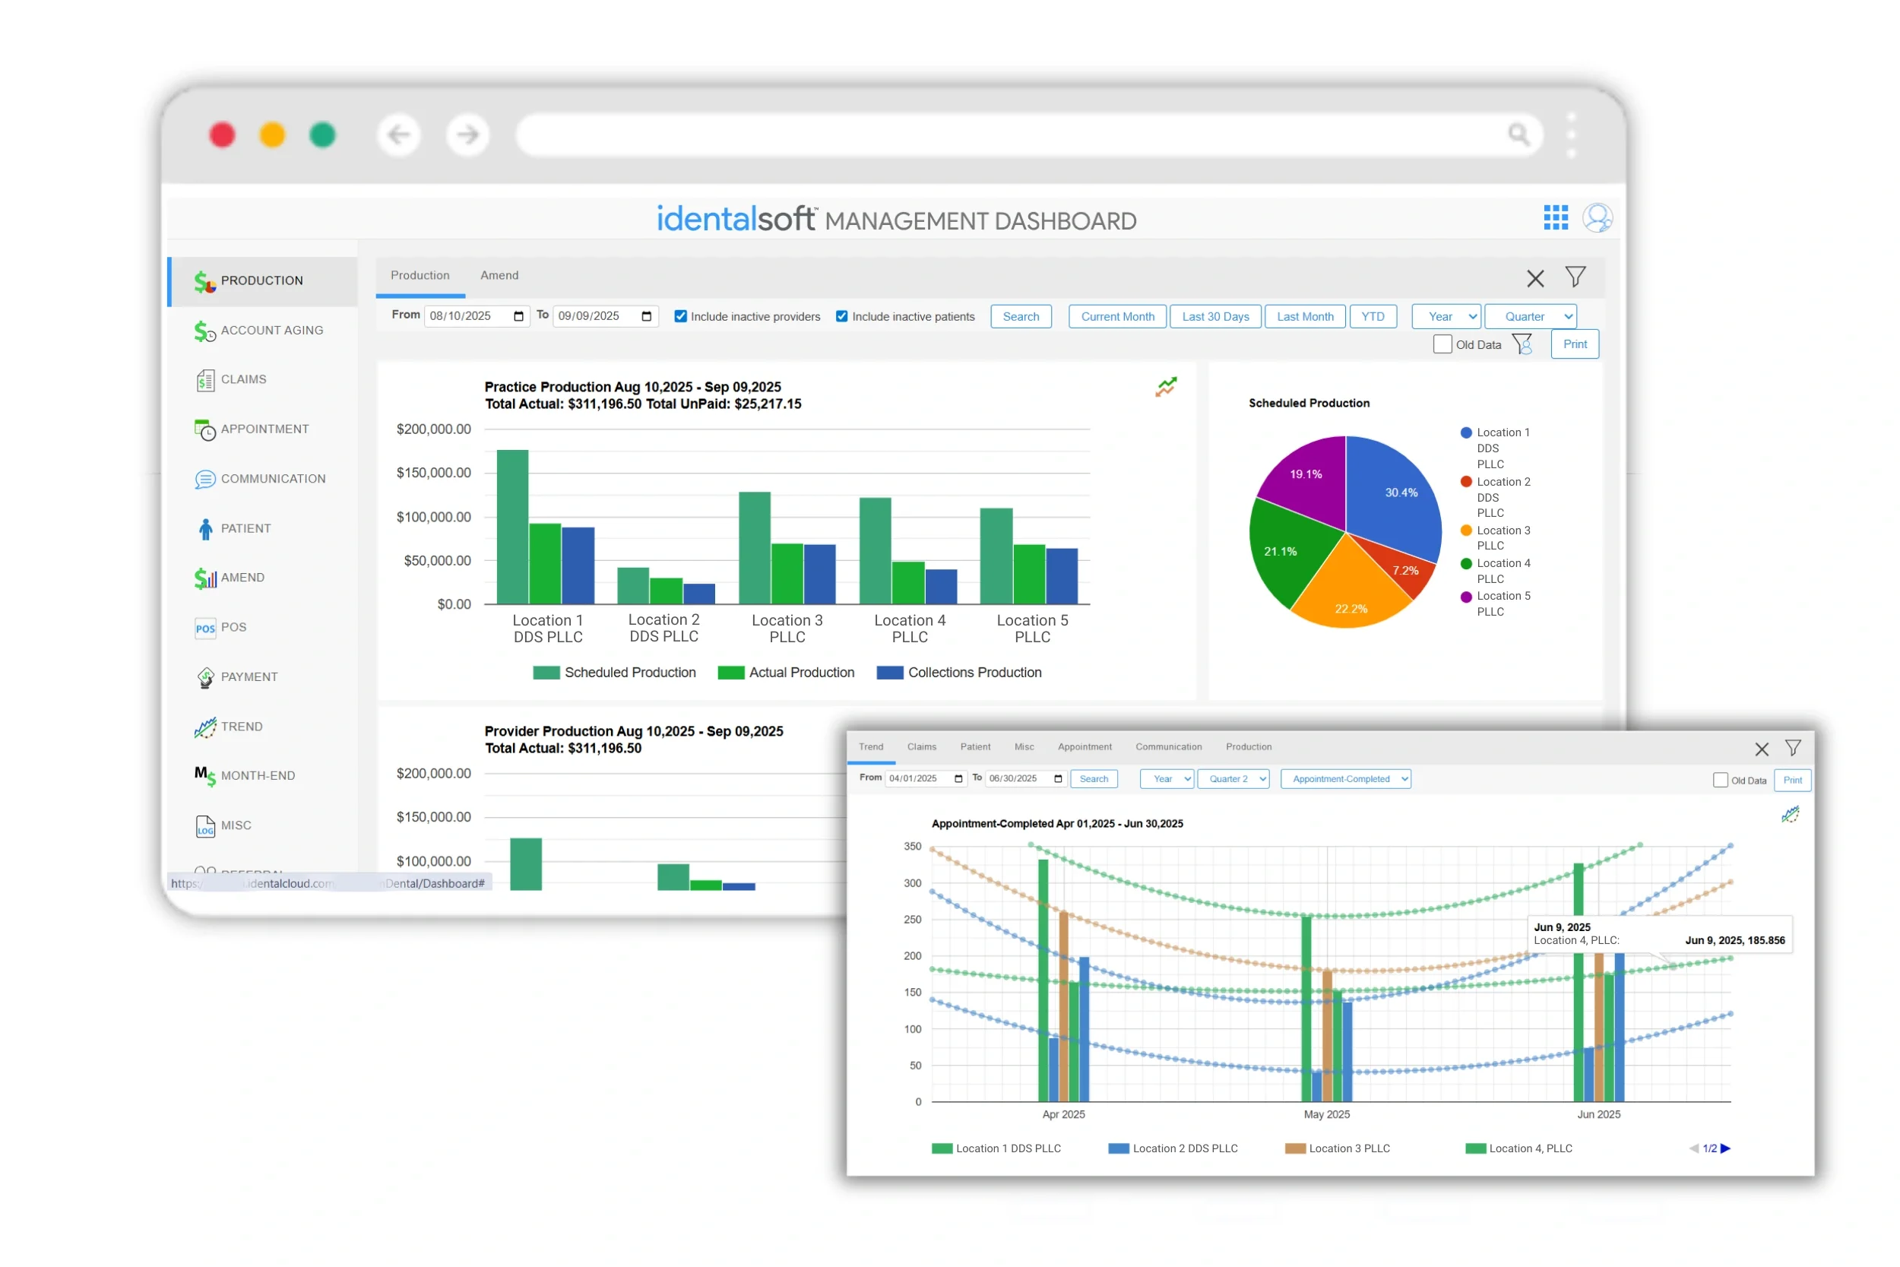Open the Appointment-Completed dropdown
The height and width of the screenshot is (1267, 1900).
point(1345,779)
